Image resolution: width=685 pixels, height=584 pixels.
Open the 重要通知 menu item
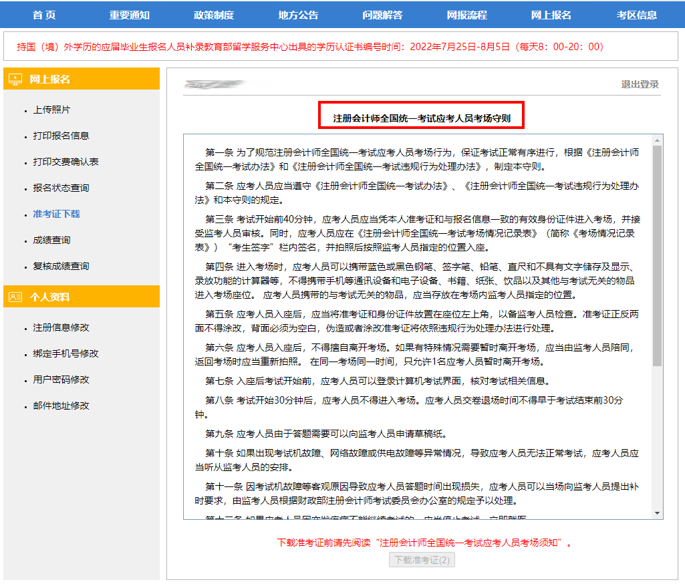click(130, 15)
